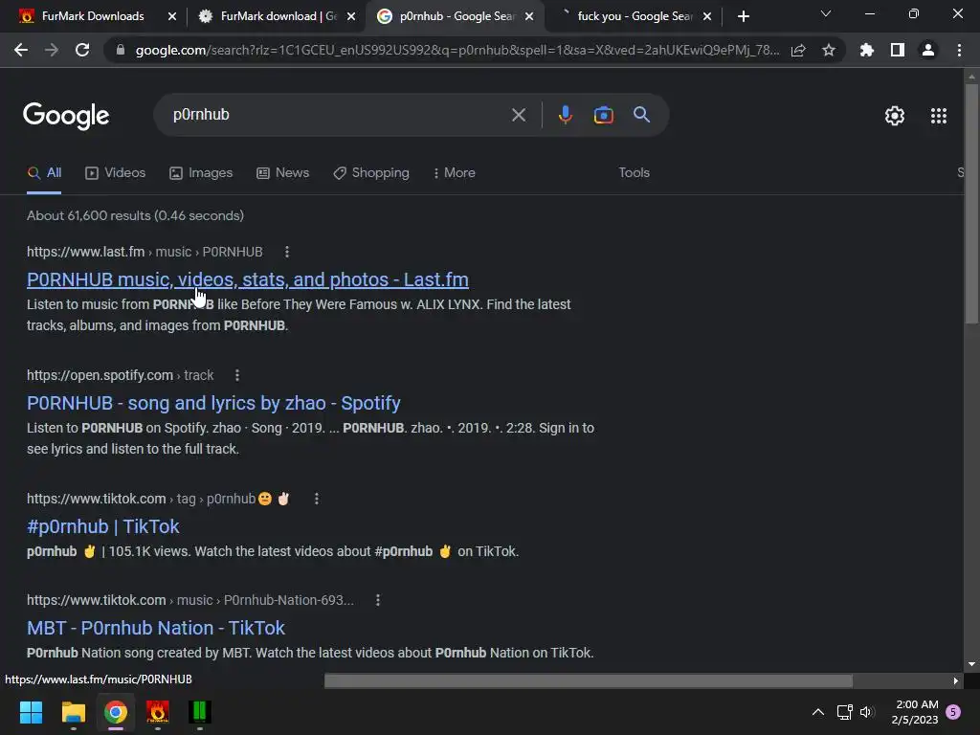Open the Spotify song and lyrics link
980x735 pixels.
[x=213, y=403]
